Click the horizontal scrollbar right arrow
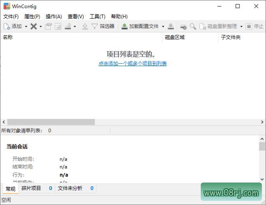The height and width of the screenshot is (205, 266). [262, 122]
